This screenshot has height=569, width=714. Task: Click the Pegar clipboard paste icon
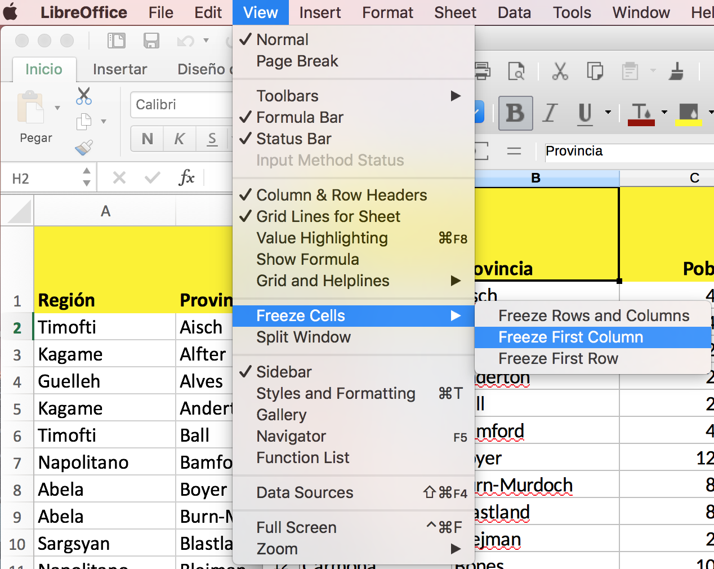[30, 107]
